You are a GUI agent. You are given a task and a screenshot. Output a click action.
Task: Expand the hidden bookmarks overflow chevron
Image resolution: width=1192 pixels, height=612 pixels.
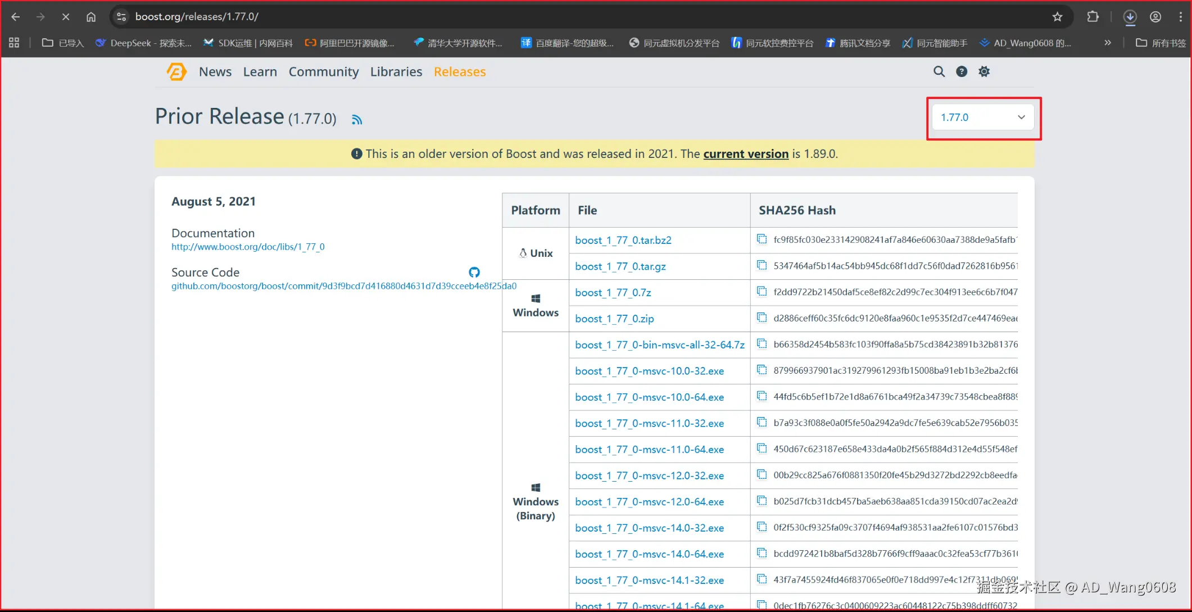(1107, 43)
